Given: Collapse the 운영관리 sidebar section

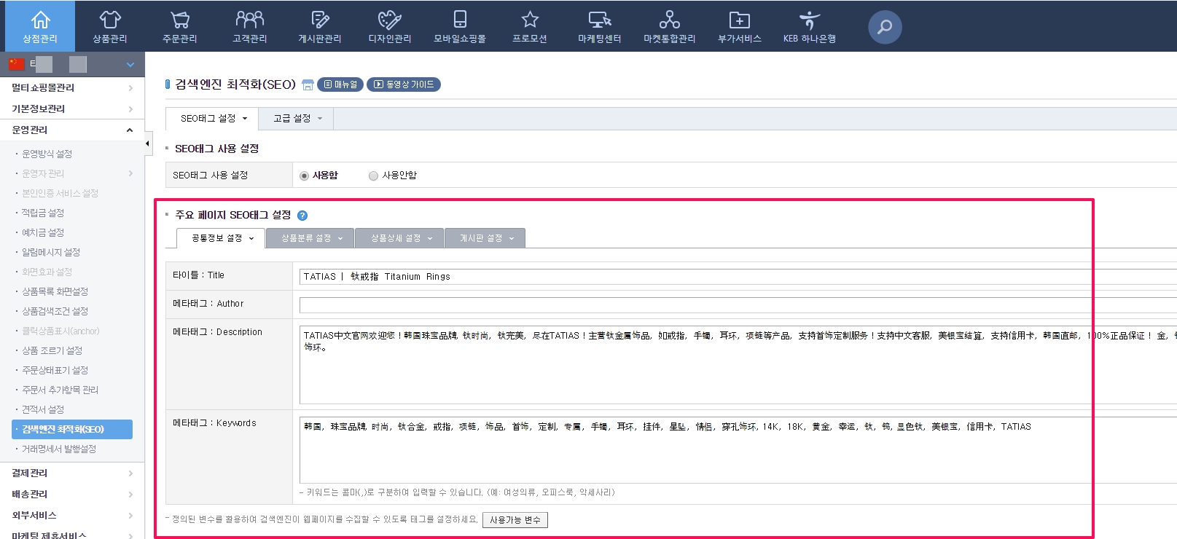Looking at the screenshot, I should click(x=130, y=130).
